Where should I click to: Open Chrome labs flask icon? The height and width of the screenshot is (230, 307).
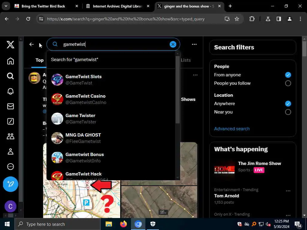pos(268,19)
